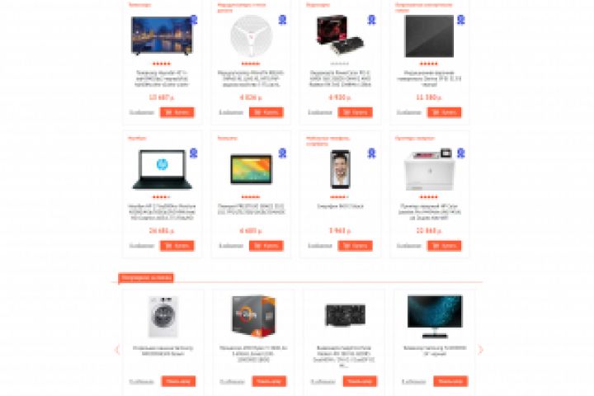Screen dimensions: 594x396
Task: Click the blue award badge on the TV card
Action: pyautogui.click(x=194, y=20)
